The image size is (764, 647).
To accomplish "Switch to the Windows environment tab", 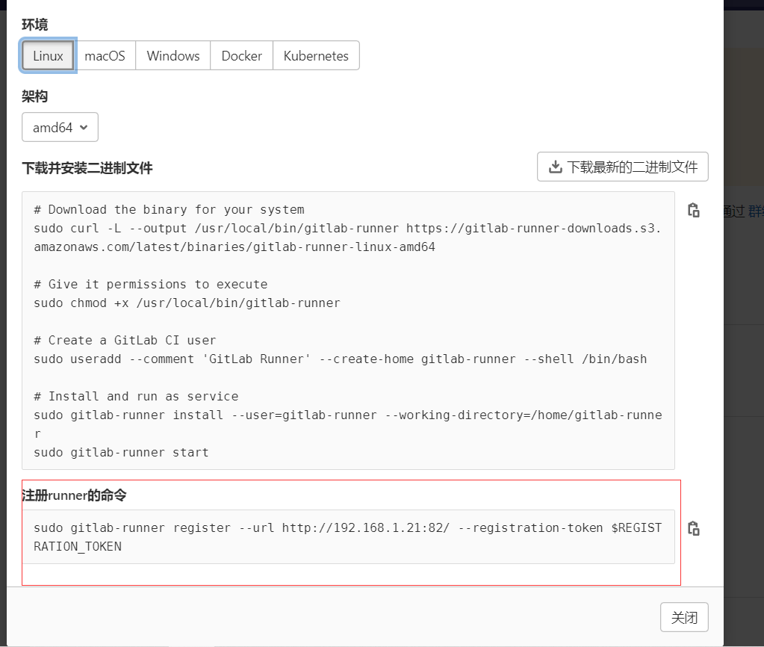I will pos(173,55).
